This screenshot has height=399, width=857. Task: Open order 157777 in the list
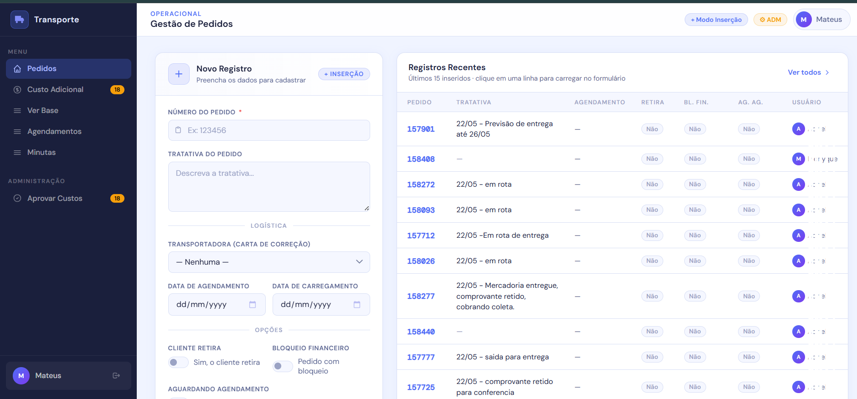click(x=421, y=357)
